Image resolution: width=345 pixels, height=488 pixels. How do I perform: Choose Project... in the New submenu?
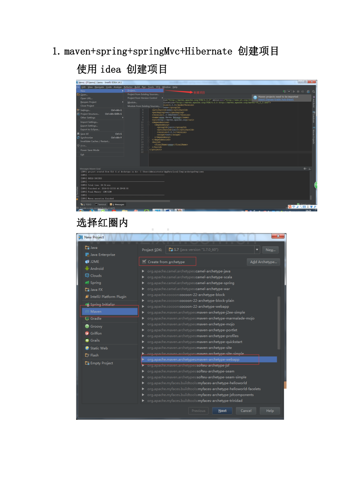point(144,91)
